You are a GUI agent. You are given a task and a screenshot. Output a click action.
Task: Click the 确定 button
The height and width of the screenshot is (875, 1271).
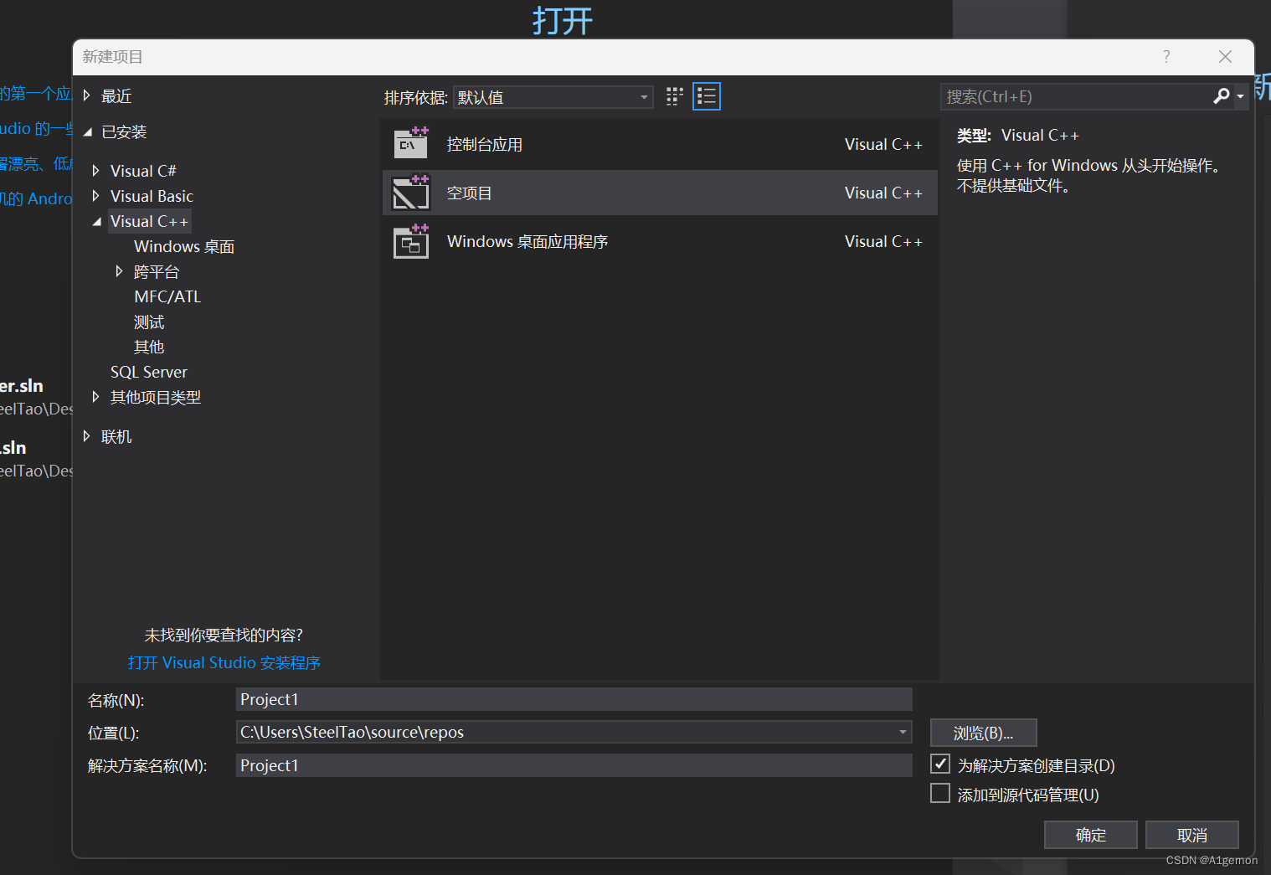click(1090, 835)
